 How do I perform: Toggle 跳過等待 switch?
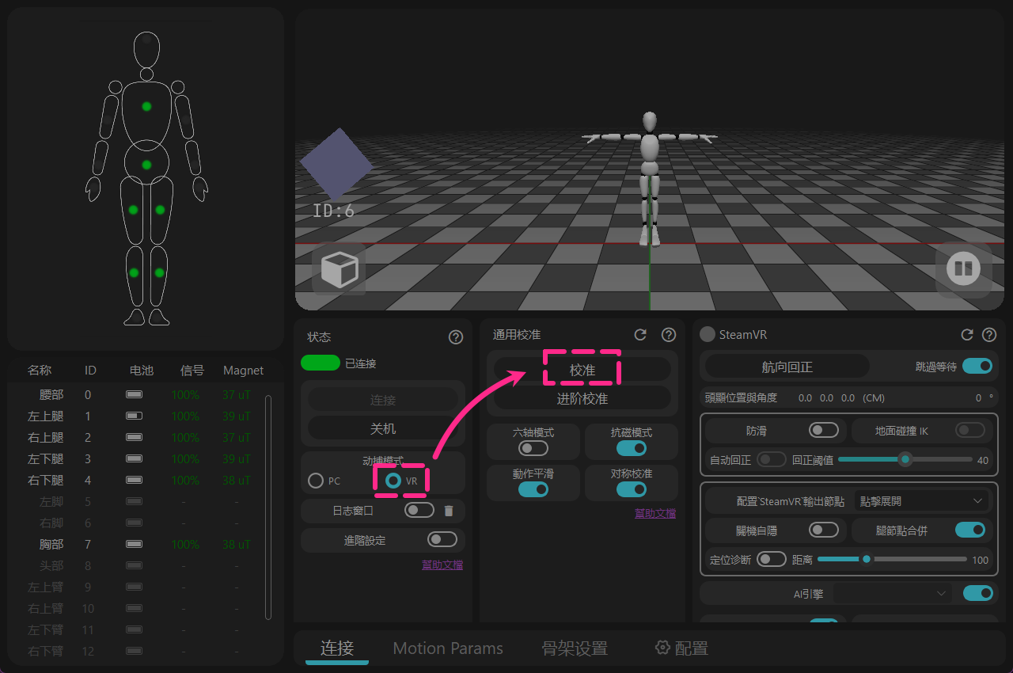[x=977, y=366]
